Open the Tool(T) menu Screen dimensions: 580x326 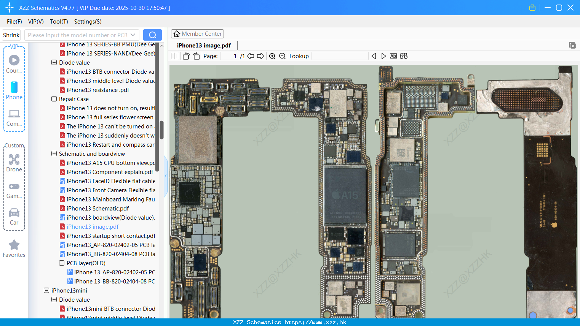coord(59,22)
